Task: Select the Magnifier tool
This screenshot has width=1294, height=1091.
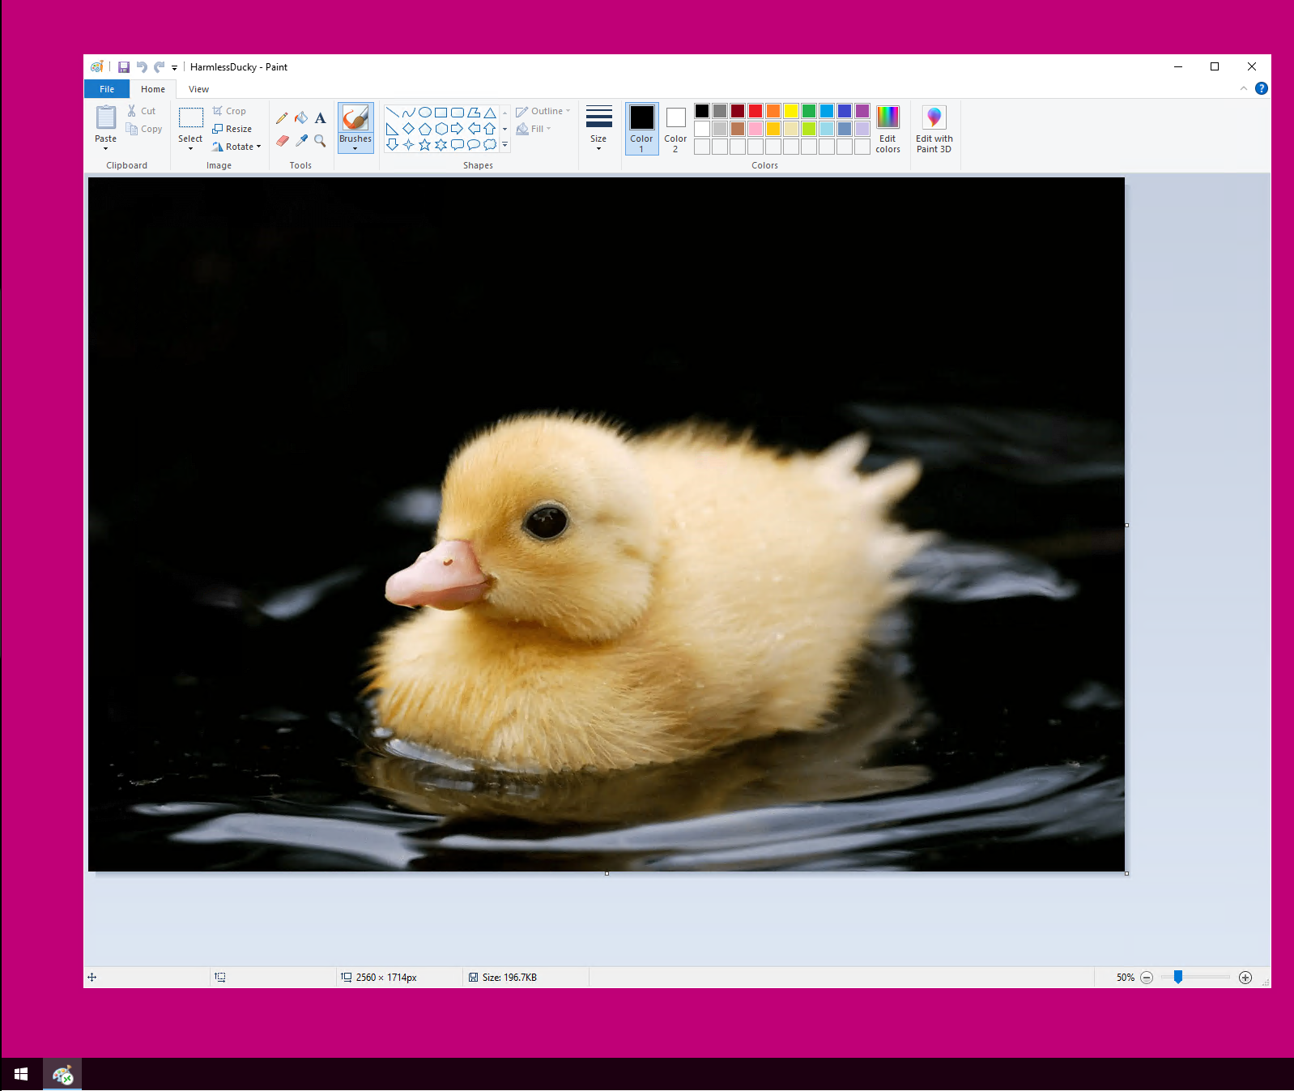Action: coord(321,141)
